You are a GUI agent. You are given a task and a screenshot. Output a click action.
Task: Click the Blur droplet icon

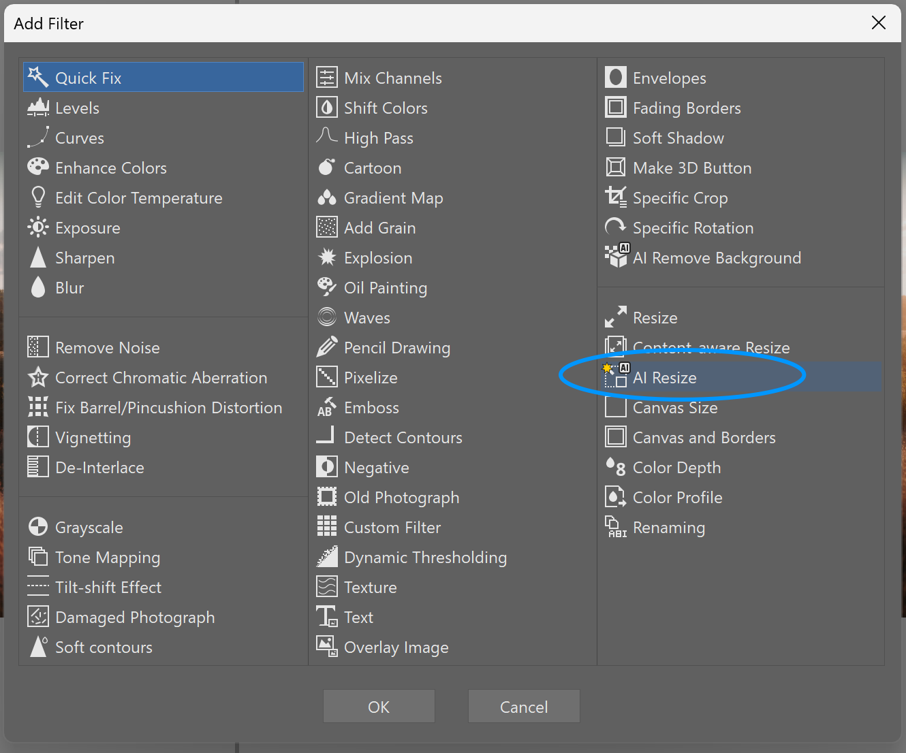[38, 287]
